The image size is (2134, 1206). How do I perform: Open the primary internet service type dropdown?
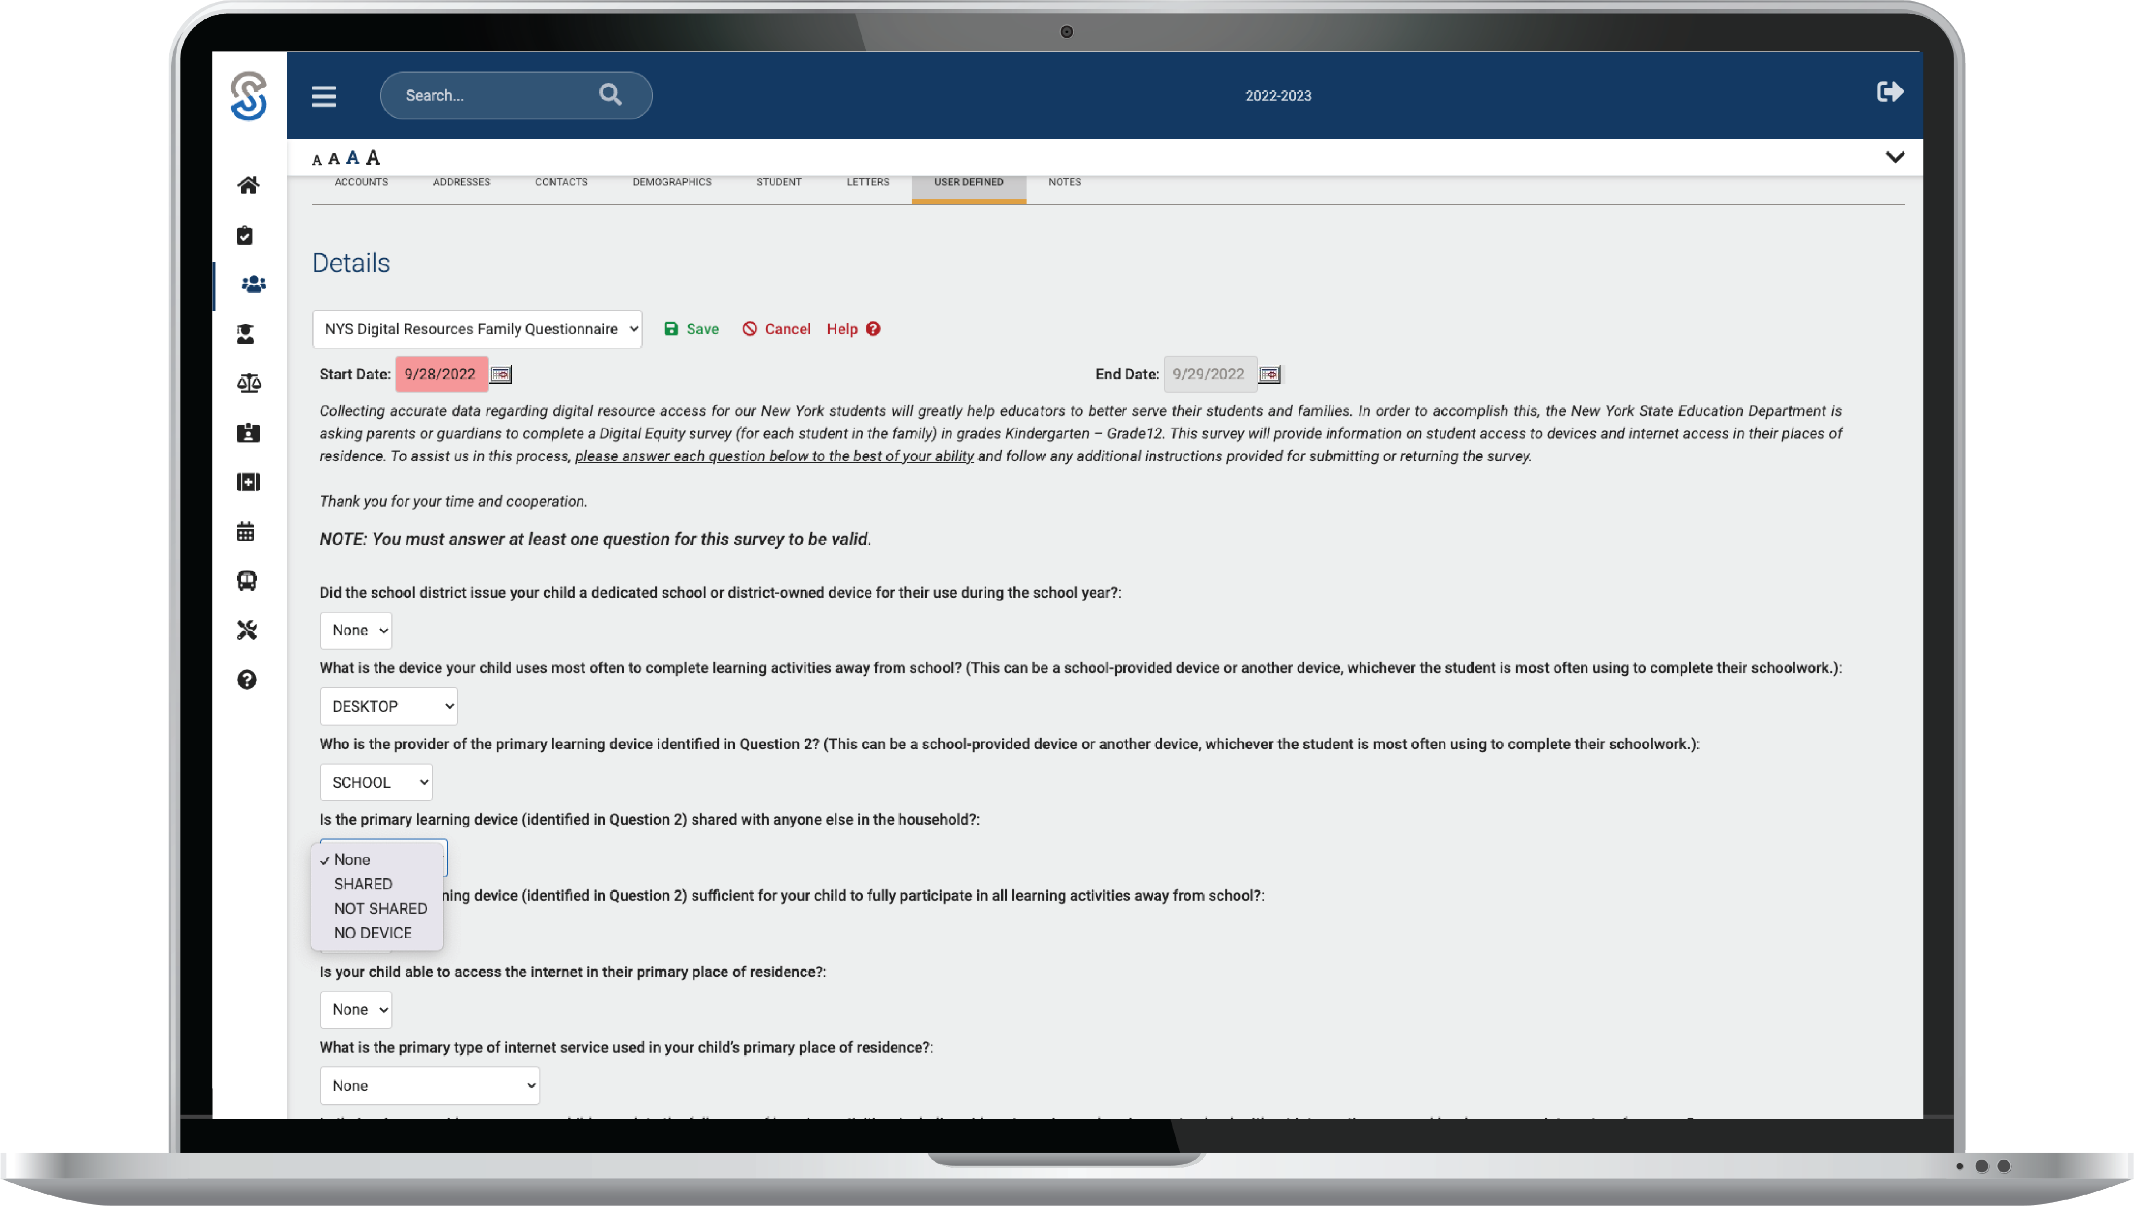coord(429,1084)
